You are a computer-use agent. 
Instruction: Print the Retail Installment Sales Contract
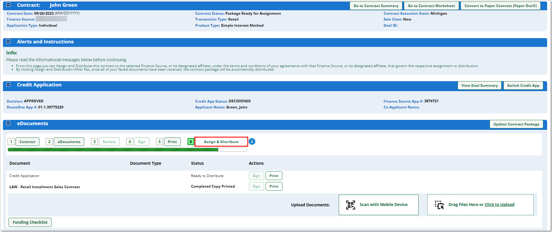(274, 186)
